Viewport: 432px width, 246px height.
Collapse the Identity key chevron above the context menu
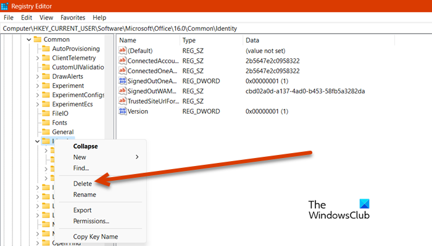click(x=38, y=141)
